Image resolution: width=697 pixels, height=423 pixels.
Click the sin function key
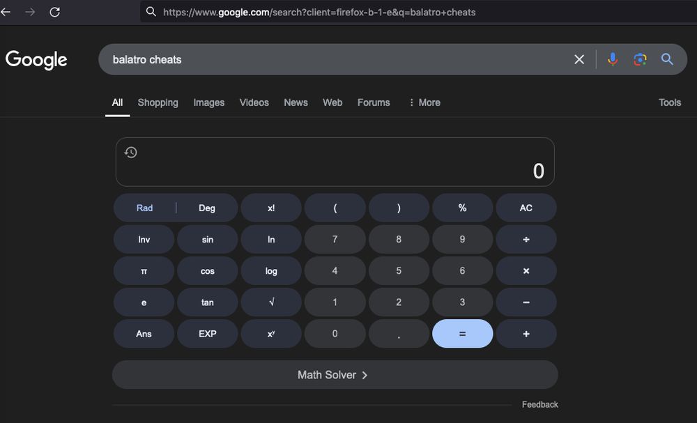point(208,240)
